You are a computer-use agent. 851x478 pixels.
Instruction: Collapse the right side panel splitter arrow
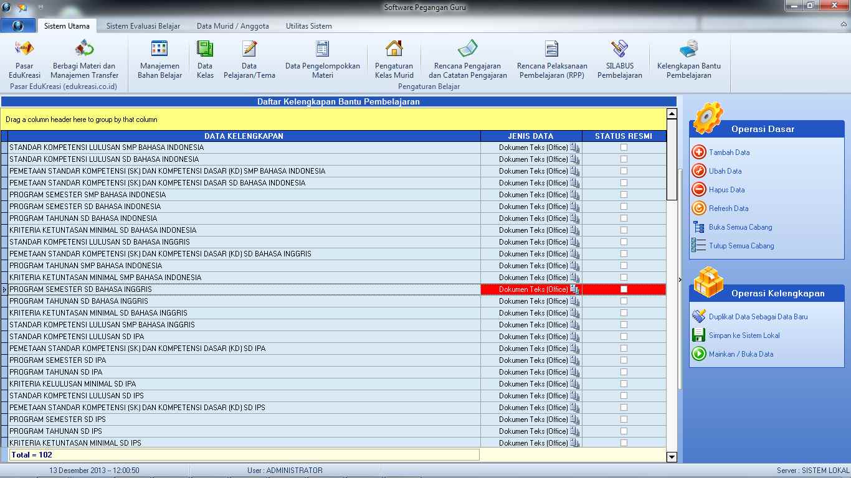680,279
